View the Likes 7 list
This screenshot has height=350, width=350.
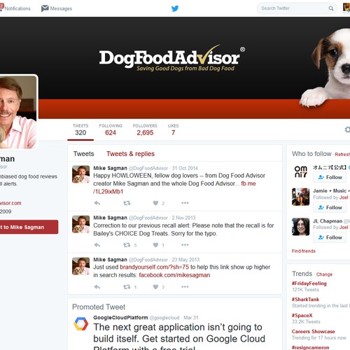click(173, 129)
